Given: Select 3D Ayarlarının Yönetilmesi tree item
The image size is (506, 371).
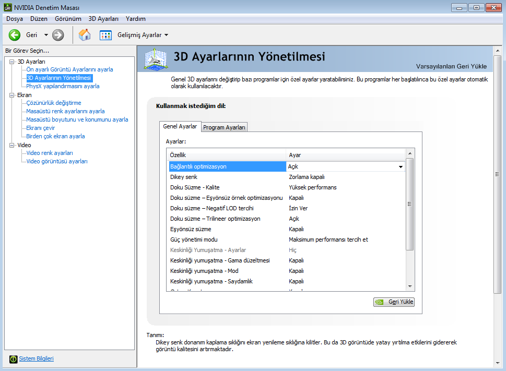Looking at the screenshot, I should [60, 78].
